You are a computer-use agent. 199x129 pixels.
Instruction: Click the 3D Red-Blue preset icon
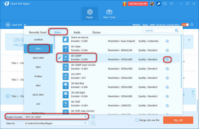(66, 85)
